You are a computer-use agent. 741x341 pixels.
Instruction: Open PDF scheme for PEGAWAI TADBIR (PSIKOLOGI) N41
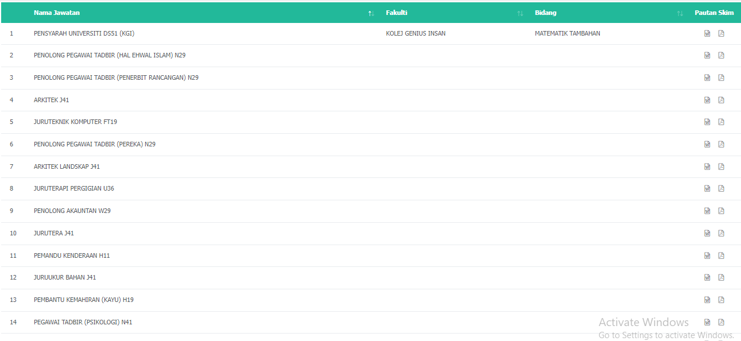[721, 322]
